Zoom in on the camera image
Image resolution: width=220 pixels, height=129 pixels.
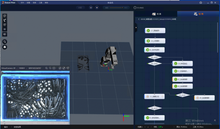(x=46, y=68)
